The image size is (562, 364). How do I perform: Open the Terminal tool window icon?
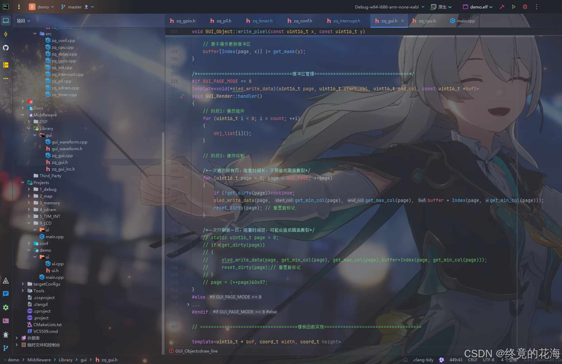coord(6,321)
